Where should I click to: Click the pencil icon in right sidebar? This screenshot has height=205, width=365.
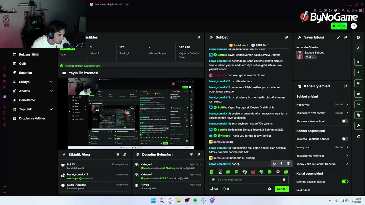coord(358,48)
